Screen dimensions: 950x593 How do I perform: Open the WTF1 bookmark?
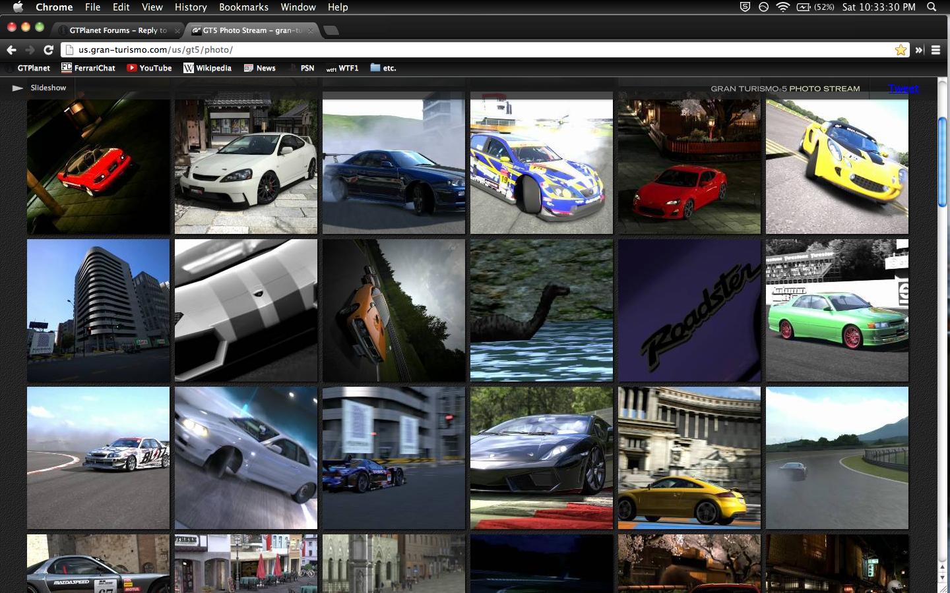click(x=342, y=68)
